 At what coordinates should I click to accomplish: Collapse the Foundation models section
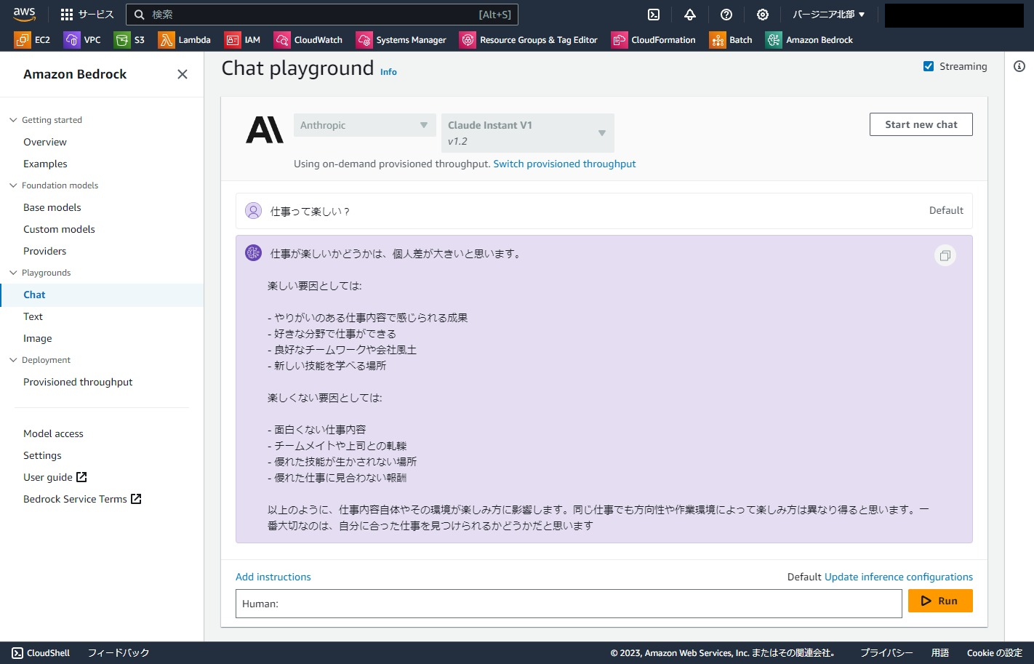tap(13, 185)
